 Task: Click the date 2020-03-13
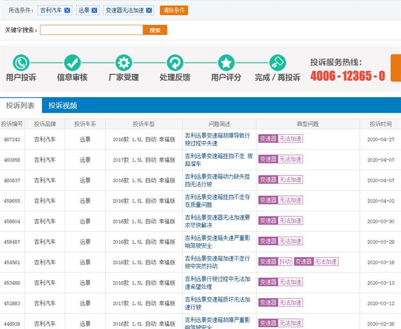pyautogui.click(x=381, y=283)
